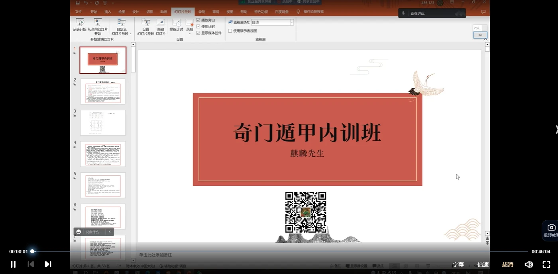This screenshot has width=558, height=274.
Task: Switch to the Home (开始) tab
Action: pyautogui.click(x=94, y=12)
